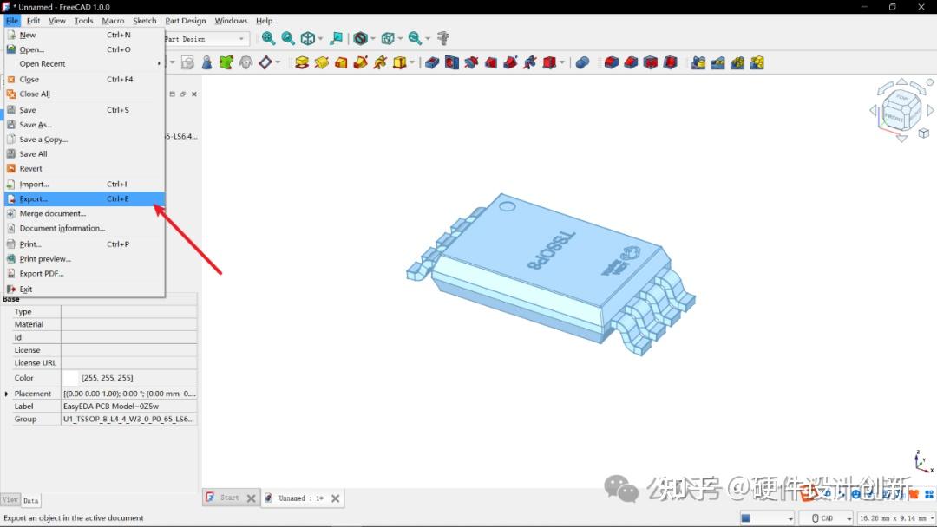Select the Fillet tool
This screenshot has height=527, width=937.
612,62
